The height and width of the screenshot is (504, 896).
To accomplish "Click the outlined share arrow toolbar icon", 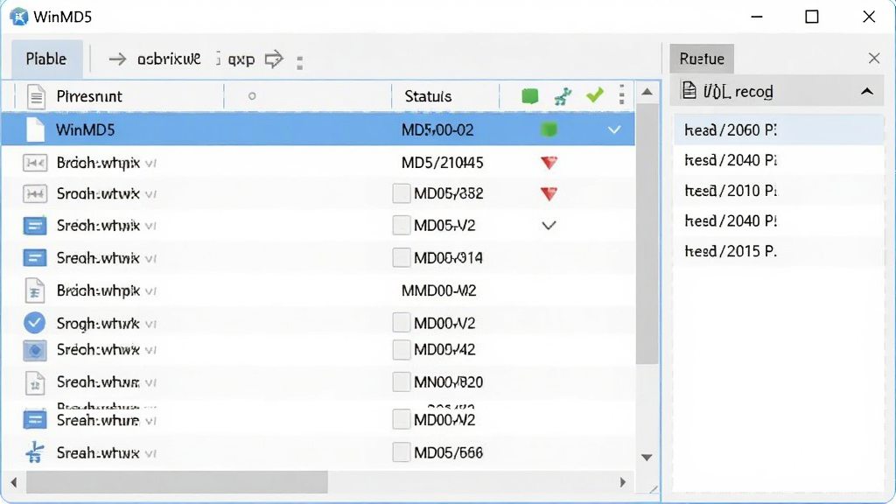I will [x=274, y=59].
